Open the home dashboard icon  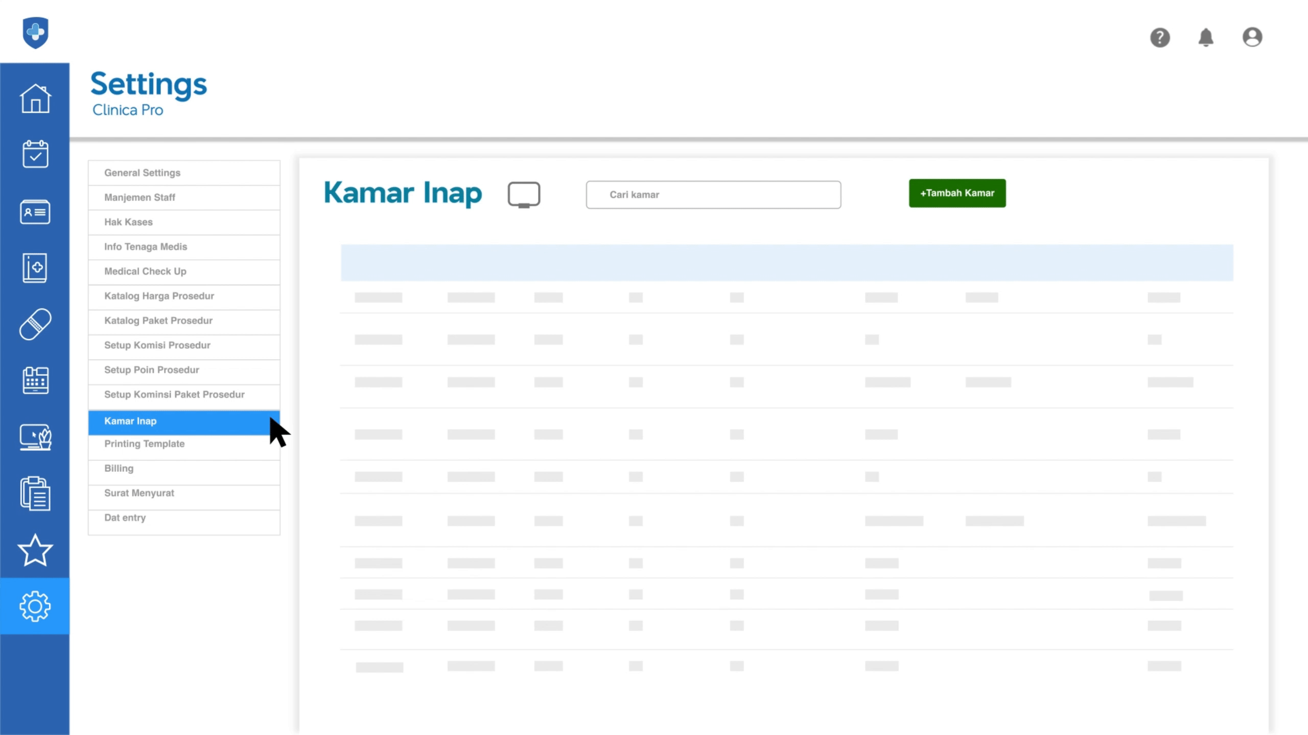(35, 98)
